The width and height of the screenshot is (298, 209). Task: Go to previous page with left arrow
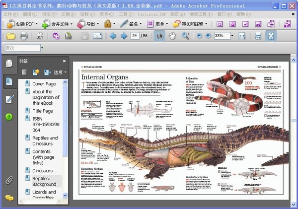pos(113,36)
